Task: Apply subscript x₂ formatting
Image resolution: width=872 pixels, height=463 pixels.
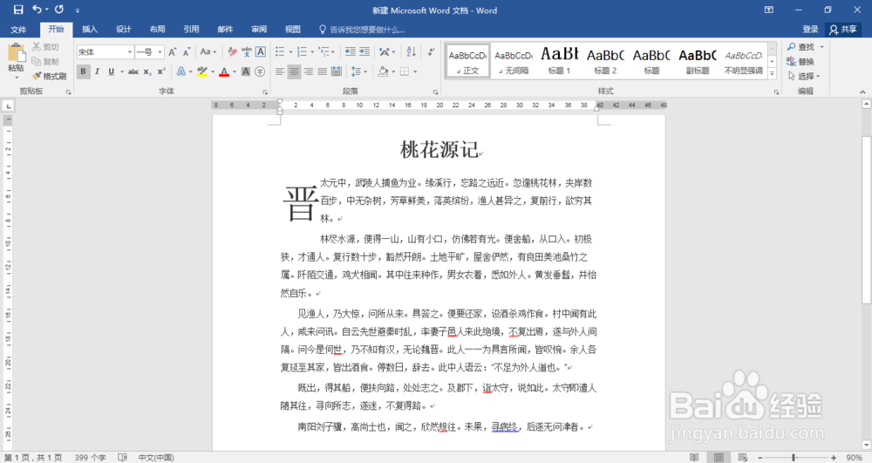Action: pos(147,71)
